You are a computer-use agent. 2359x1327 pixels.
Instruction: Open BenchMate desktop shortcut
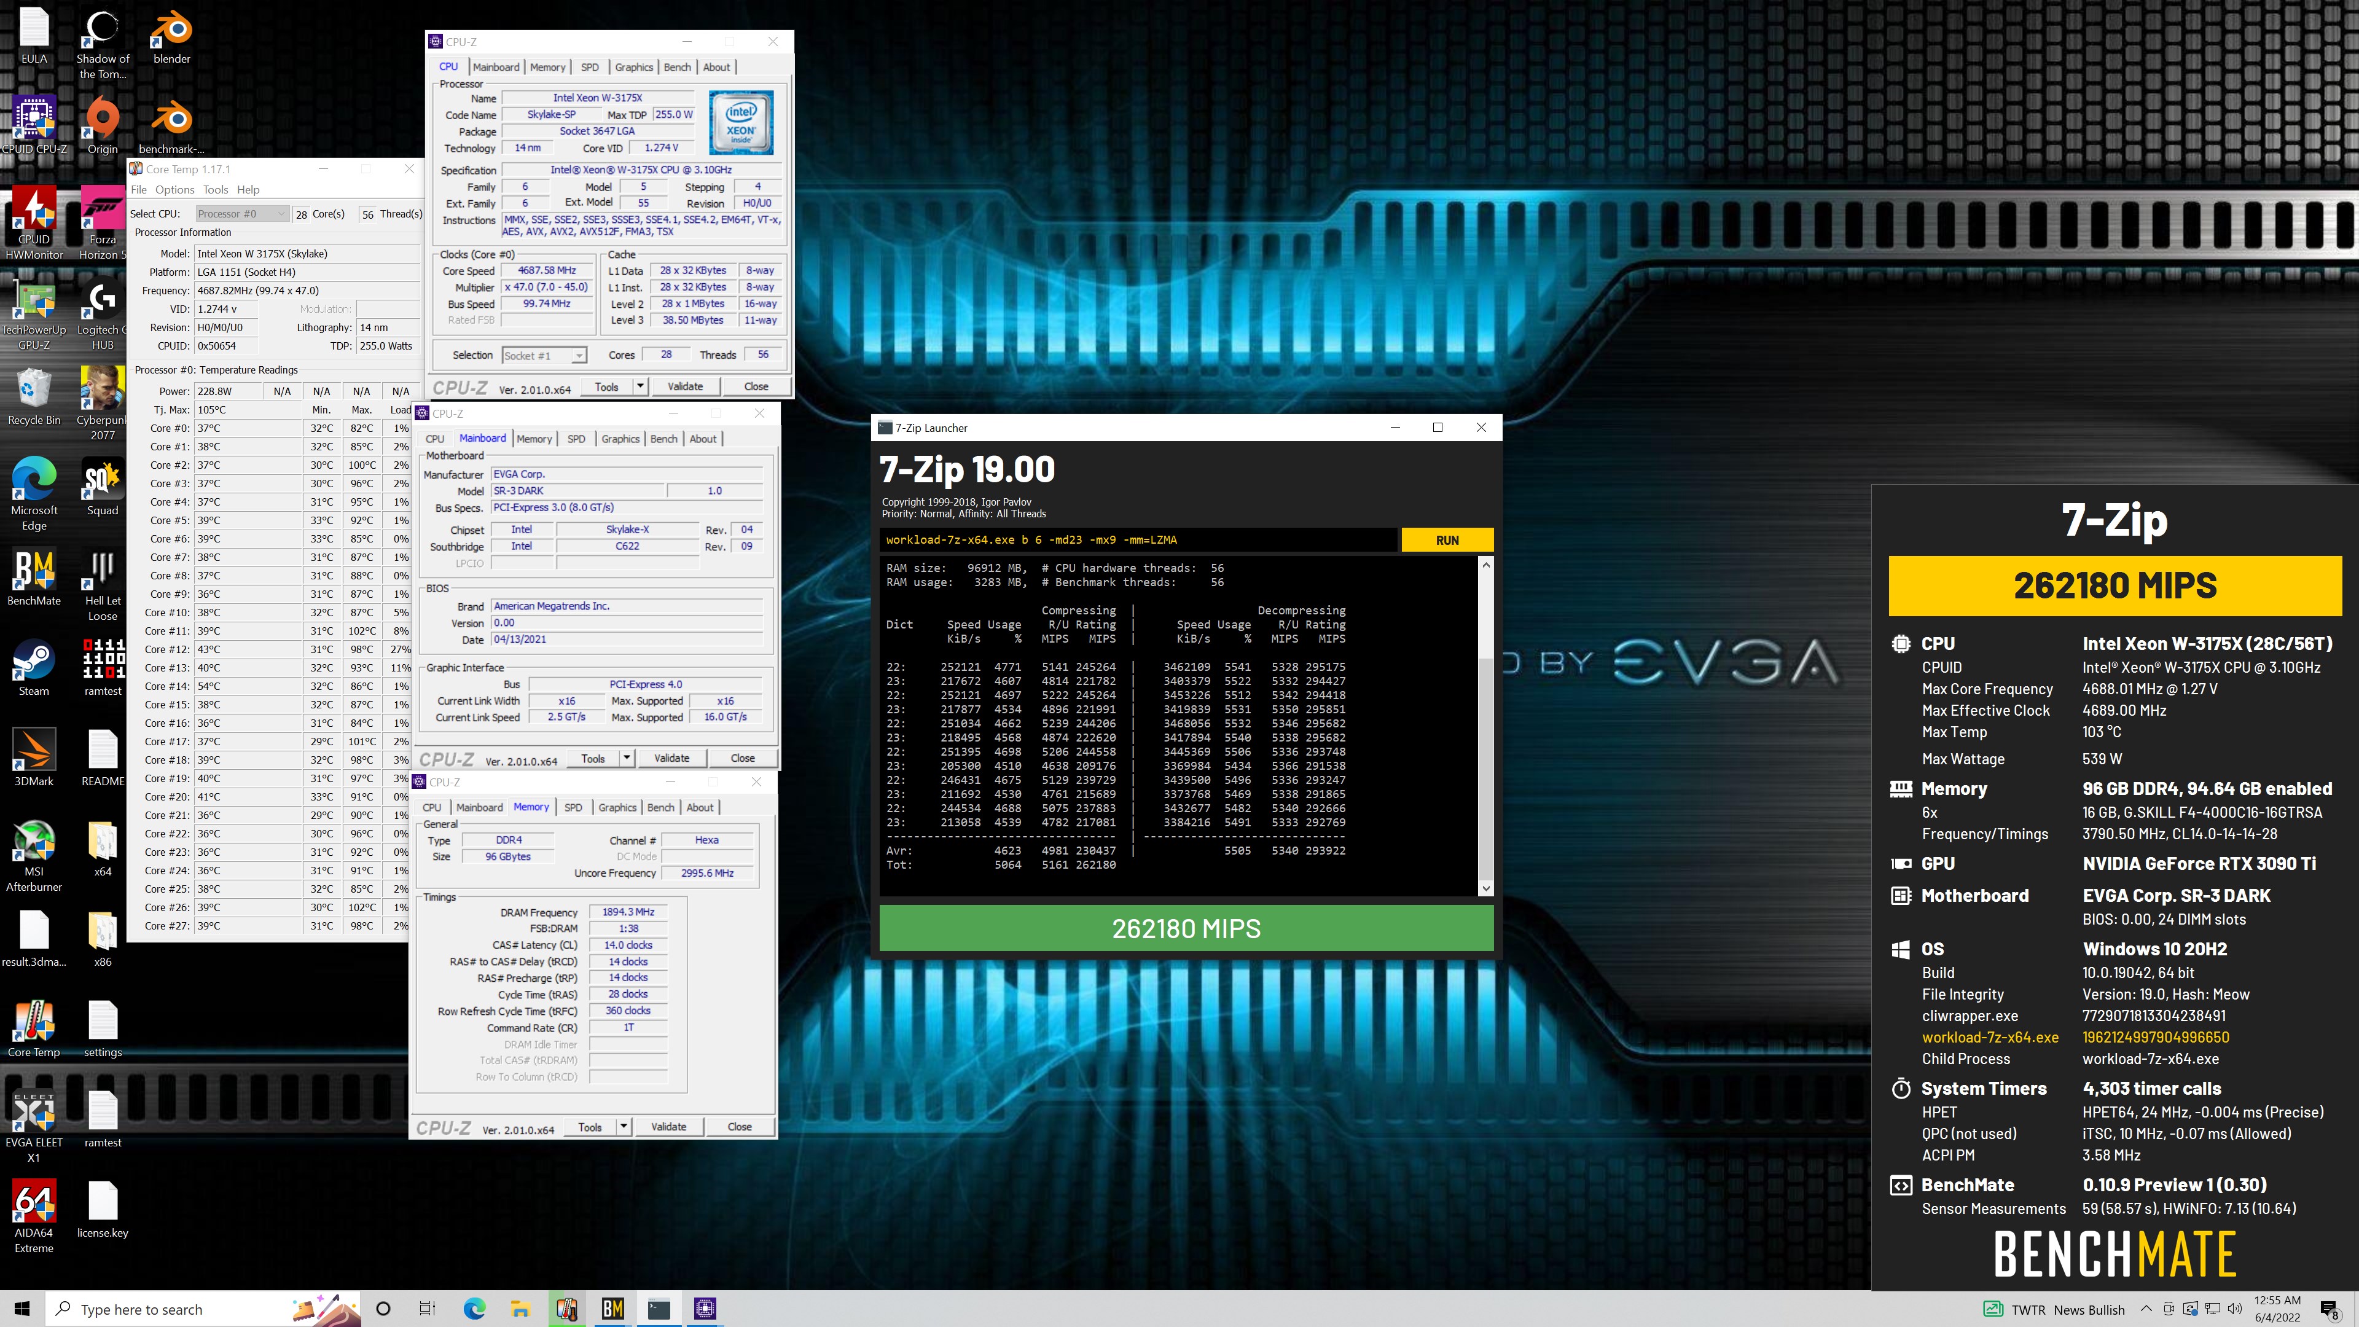[x=34, y=577]
